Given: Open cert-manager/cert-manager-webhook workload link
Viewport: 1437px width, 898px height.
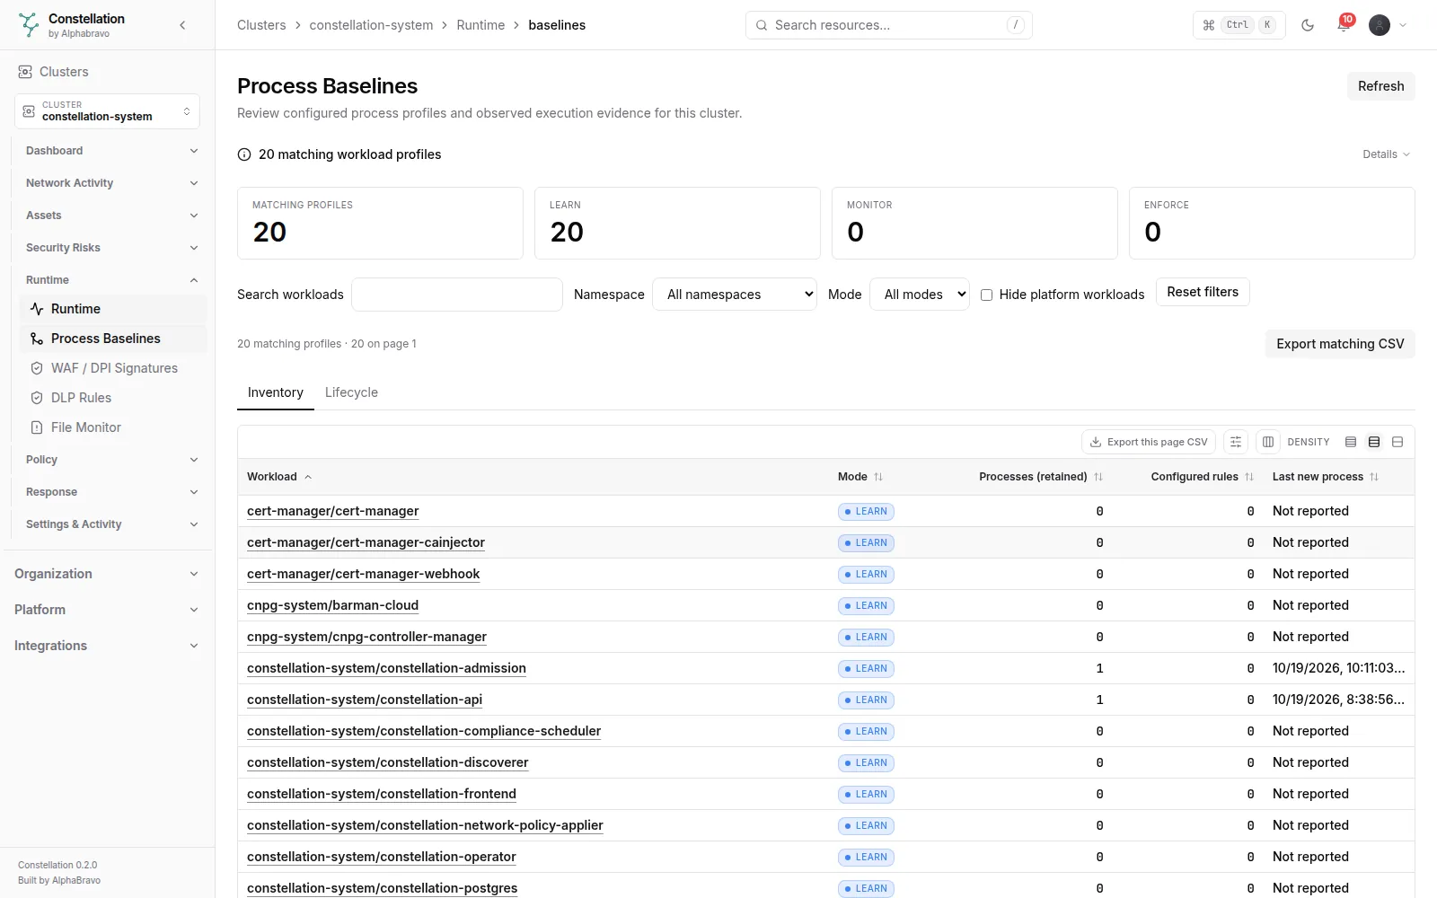Looking at the screenshot, I should 363,574.
